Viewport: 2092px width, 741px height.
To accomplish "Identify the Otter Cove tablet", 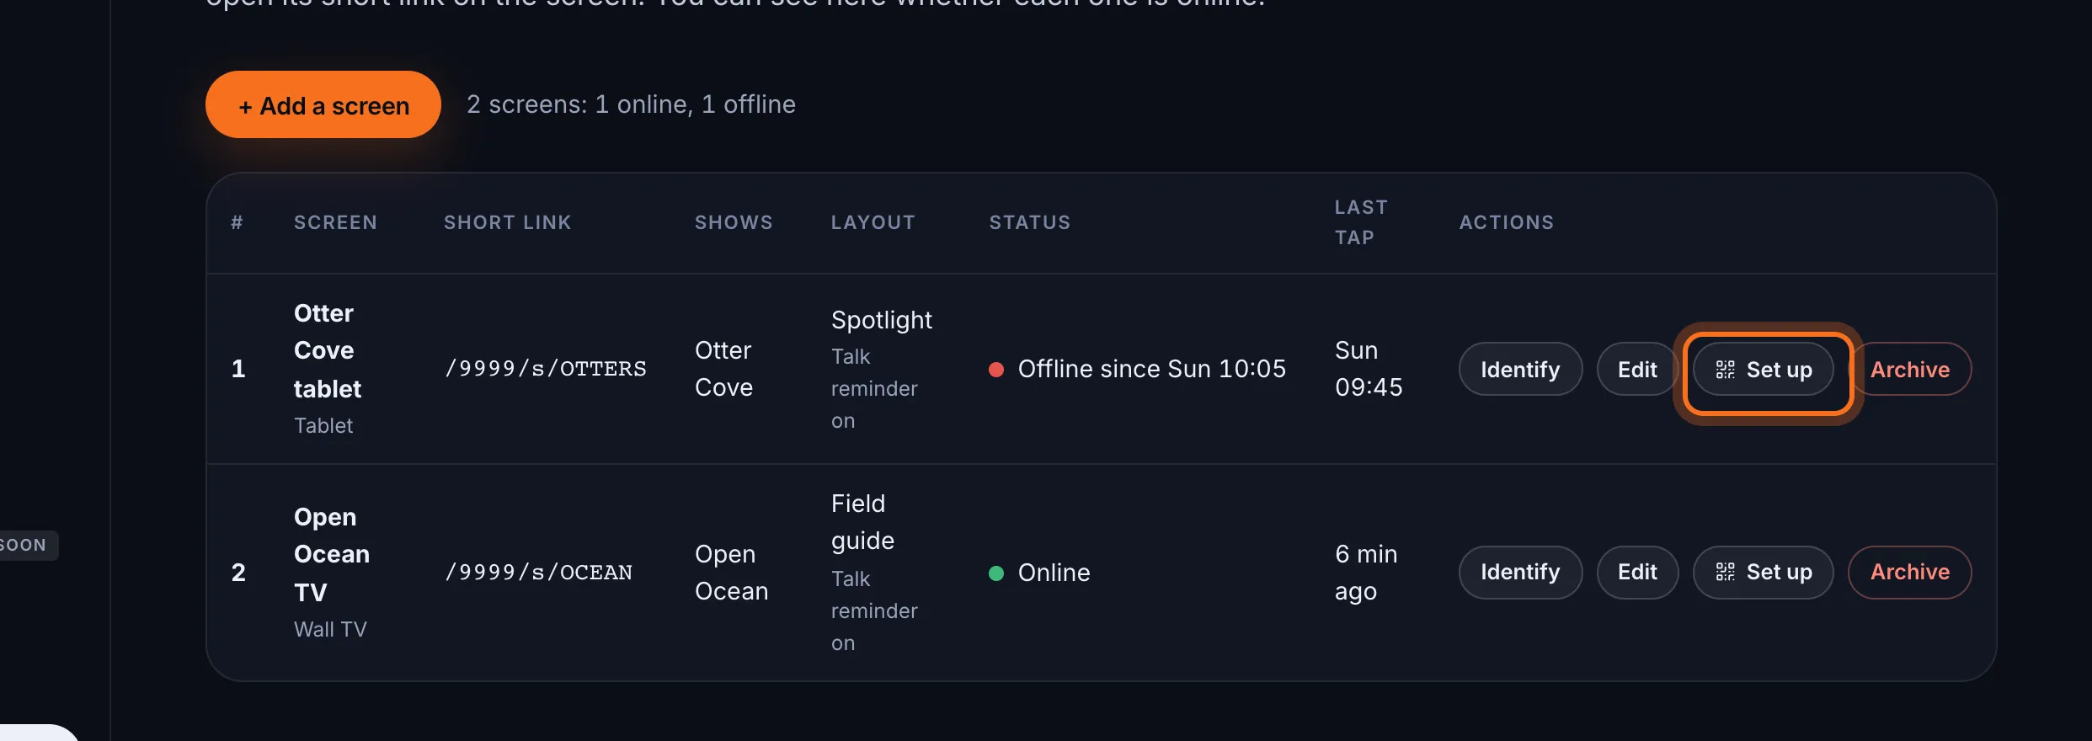I will click(x=1520, y=369).
